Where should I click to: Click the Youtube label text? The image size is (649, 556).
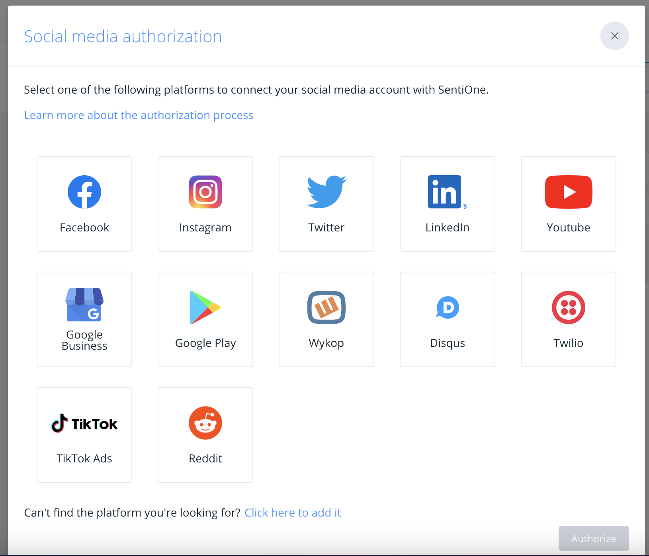(569, 227)
